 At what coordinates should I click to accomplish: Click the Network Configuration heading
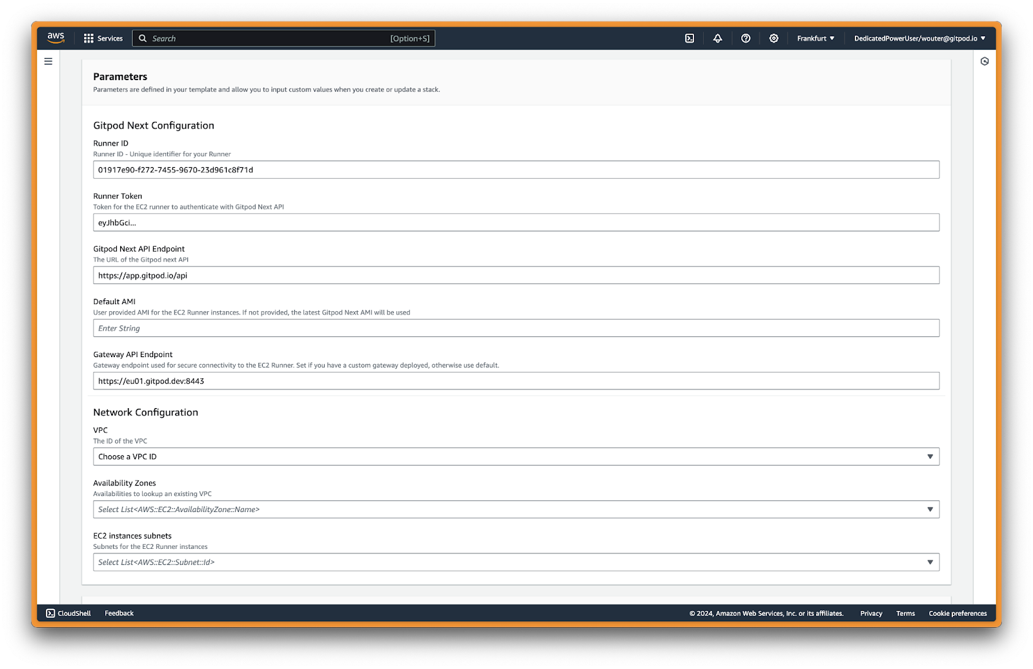pos(145,412)
